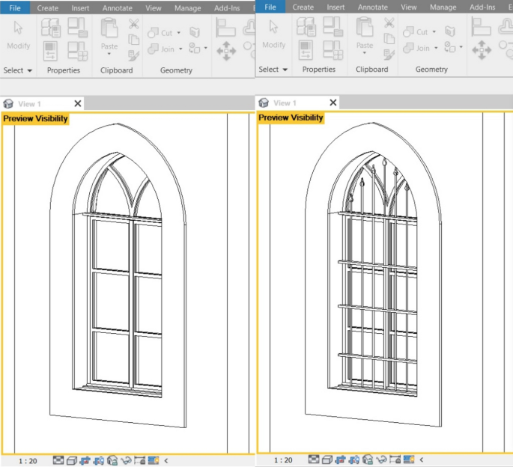513x467 pixels.
Task: Toggle the last view control bar icon on left window
Action: (x=154, y=460)
